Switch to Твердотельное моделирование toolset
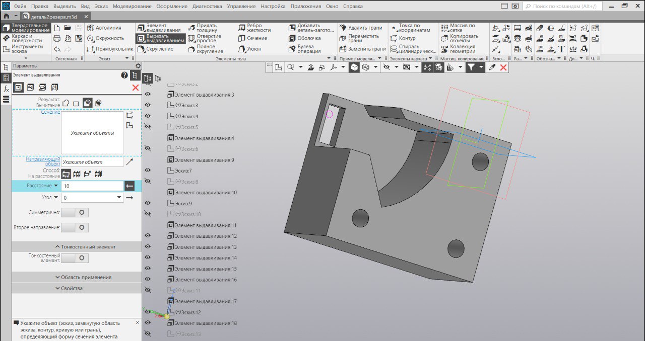645x341 pixels. (26, 28)
